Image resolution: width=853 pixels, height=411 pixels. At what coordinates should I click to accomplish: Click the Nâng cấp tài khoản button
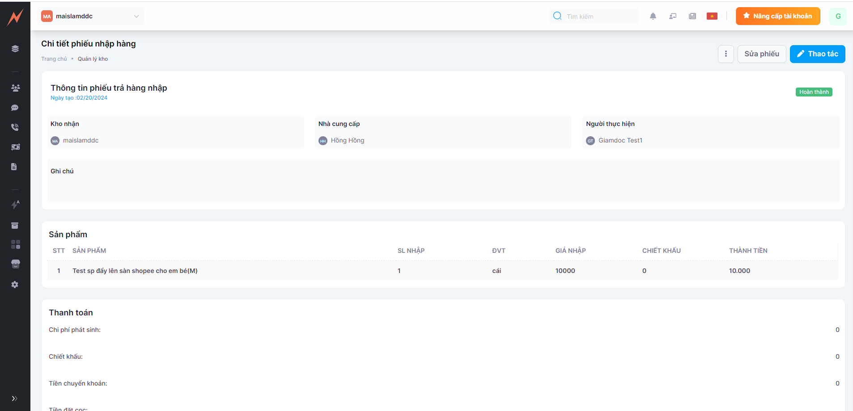pyautogui.click(x=777, y=17)
